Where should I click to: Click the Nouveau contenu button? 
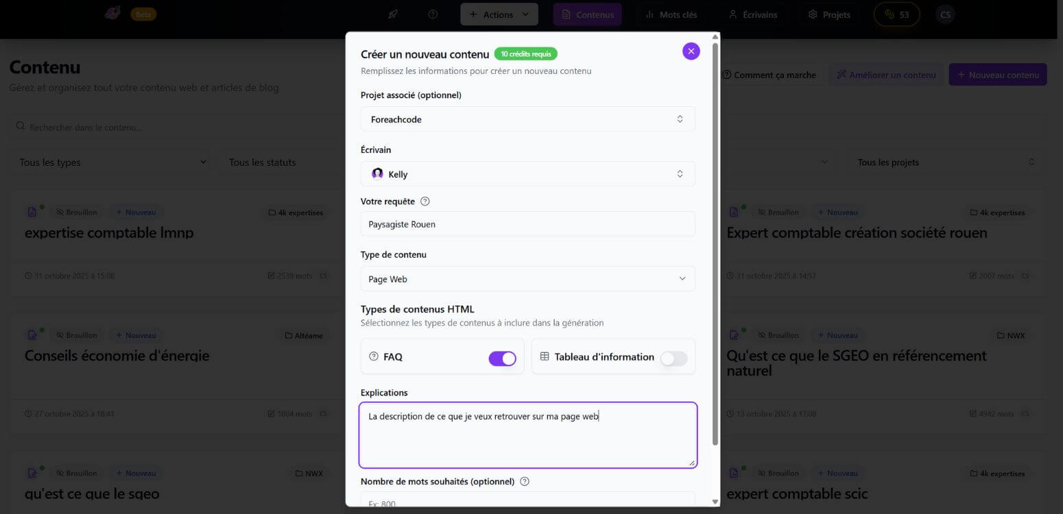pos(998,75)
